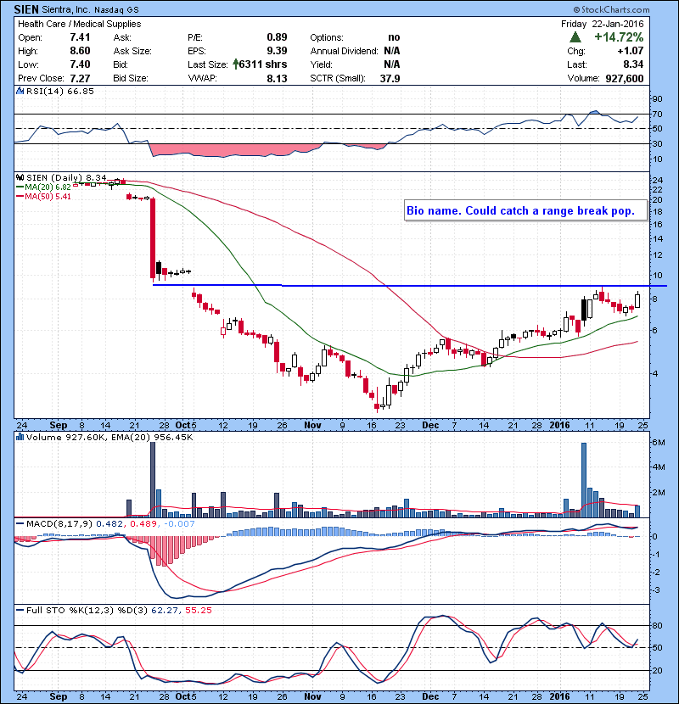Viewport: 679px width, 704px height.
Task: Click the +14.72% percent change value
Action: coord(619,37)
